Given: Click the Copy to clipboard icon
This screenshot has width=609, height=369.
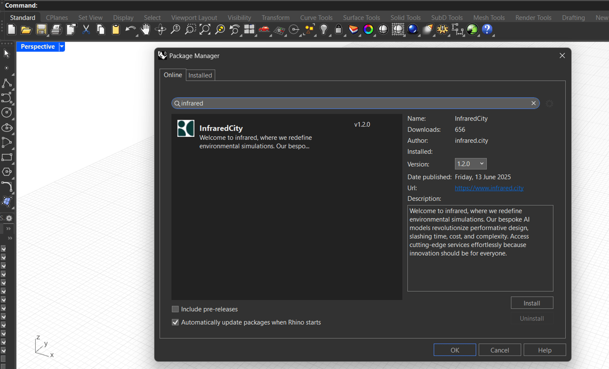Looking at the screenshot, I should tap(101, 30).
